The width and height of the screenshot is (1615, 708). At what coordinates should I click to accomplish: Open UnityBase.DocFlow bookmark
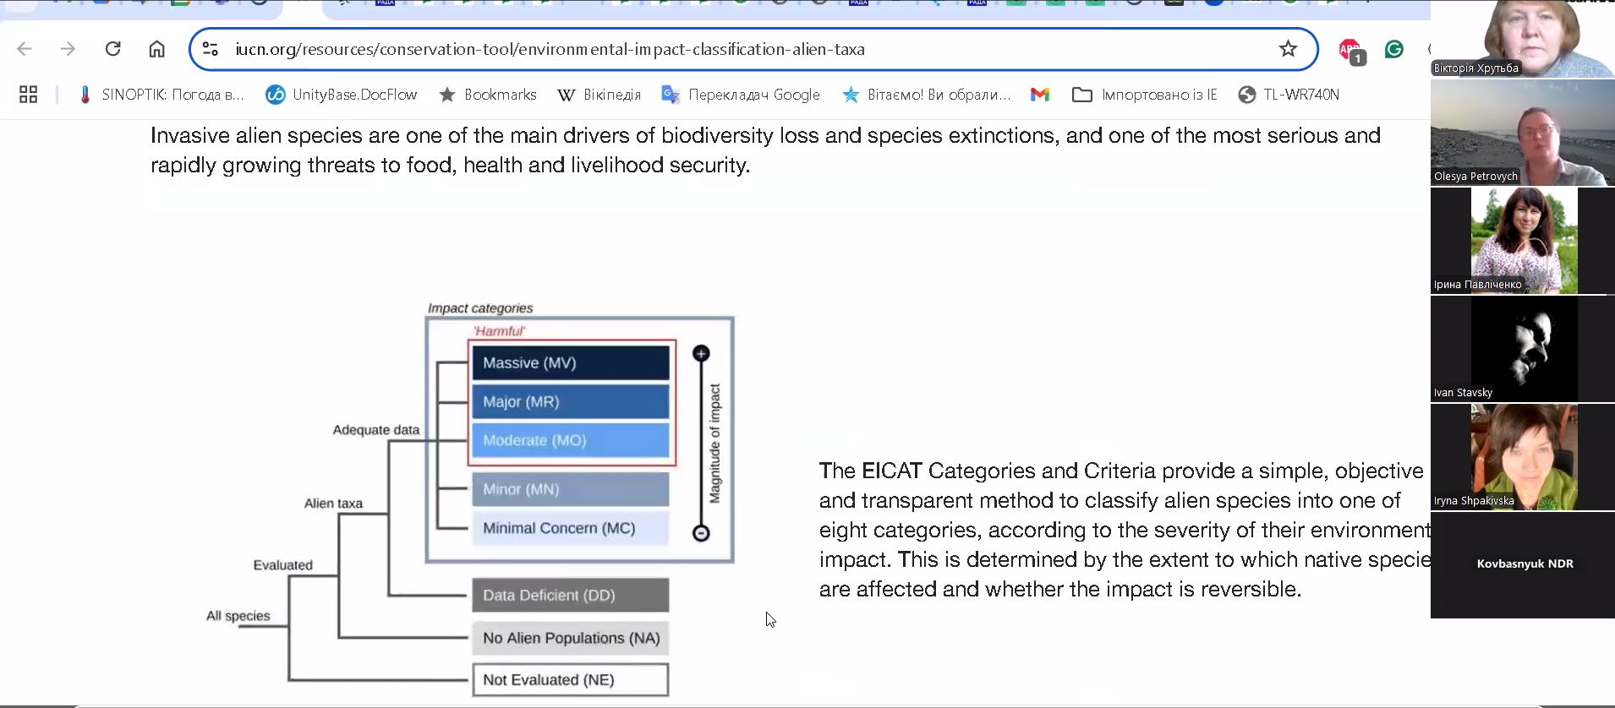tap(342, 95)
